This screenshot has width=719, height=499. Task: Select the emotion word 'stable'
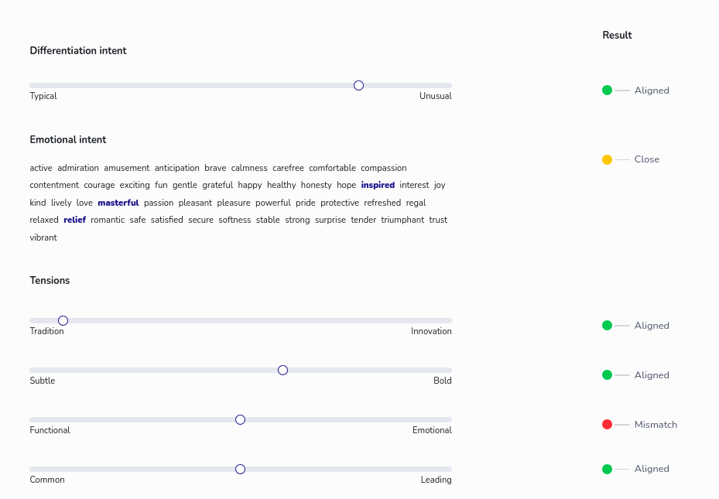268,220
